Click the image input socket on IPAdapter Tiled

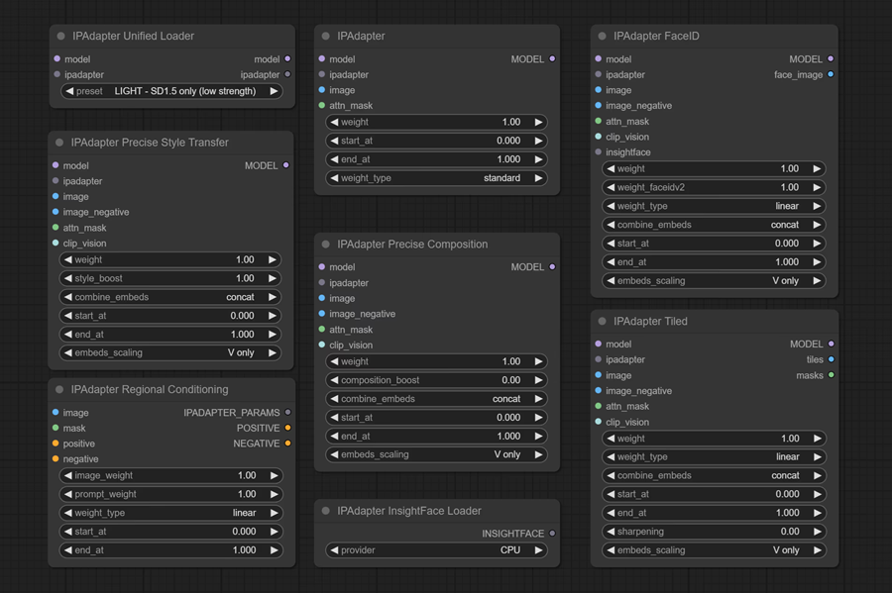pyautogui.click(x=599, y=375)
